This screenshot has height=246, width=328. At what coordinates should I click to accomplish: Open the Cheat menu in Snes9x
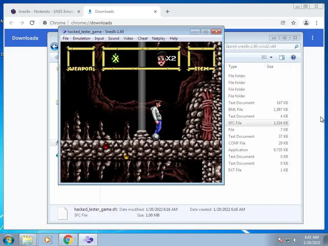point(143,38)
